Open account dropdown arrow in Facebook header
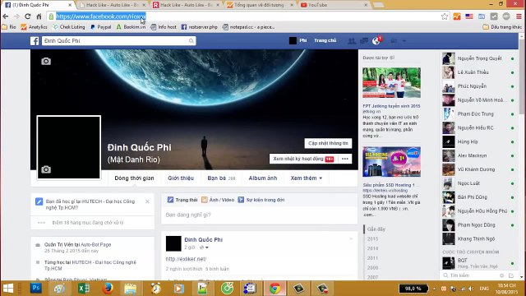This screenshot has height=296, width=526. [404, 41]
